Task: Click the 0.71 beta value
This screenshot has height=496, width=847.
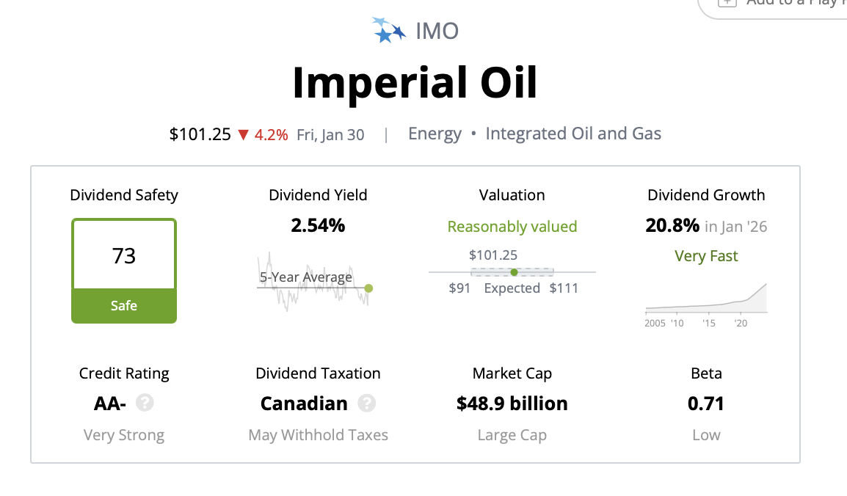Action: (706, 404)
